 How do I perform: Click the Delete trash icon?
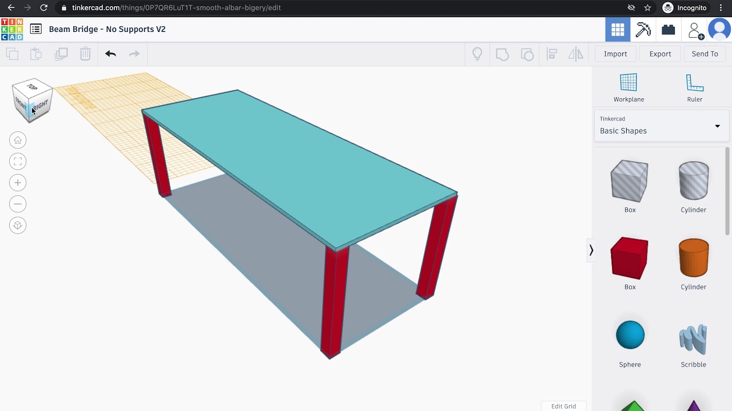(x=85, y=54)
